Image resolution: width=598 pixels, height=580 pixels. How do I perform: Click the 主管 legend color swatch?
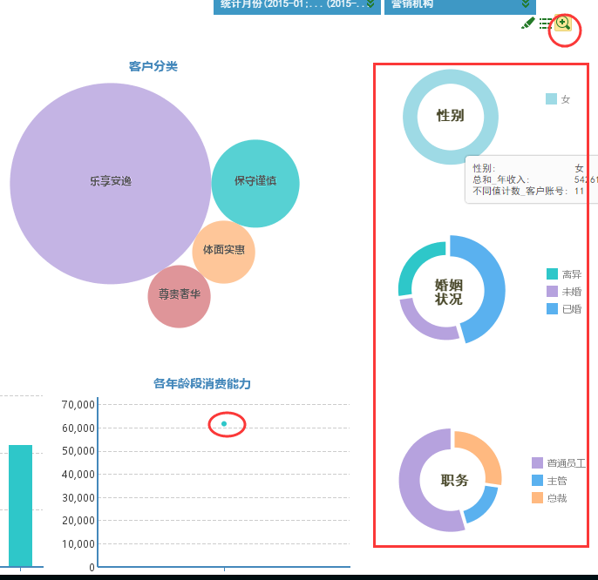(537, 481)
